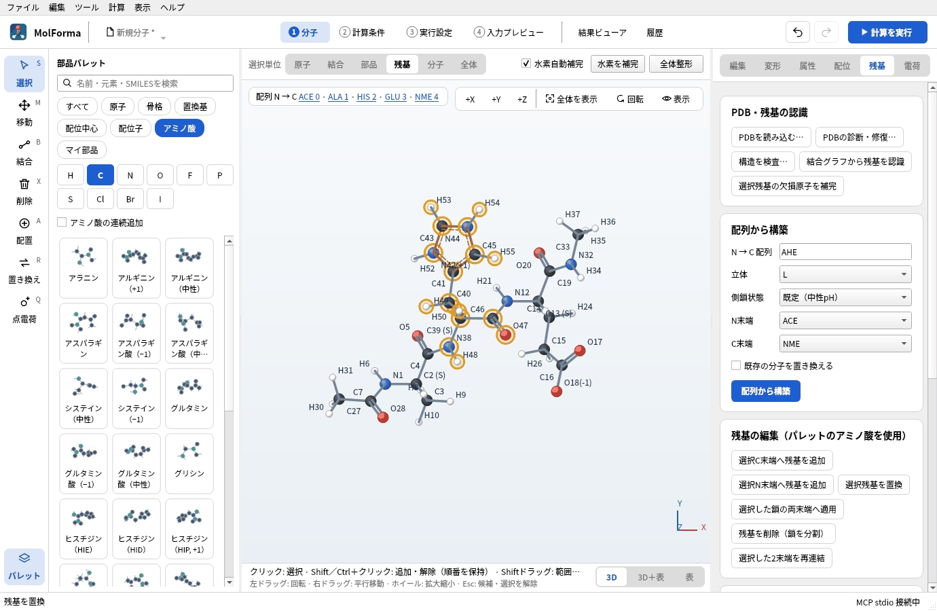Pick the グリシン amino acid thumbnail
Image resolution: width=937 pixels, height=611 pixels.
[189, 464]
